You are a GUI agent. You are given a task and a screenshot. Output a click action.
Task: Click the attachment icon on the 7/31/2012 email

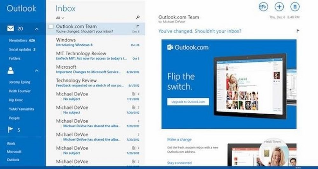(x=133, y=94)
